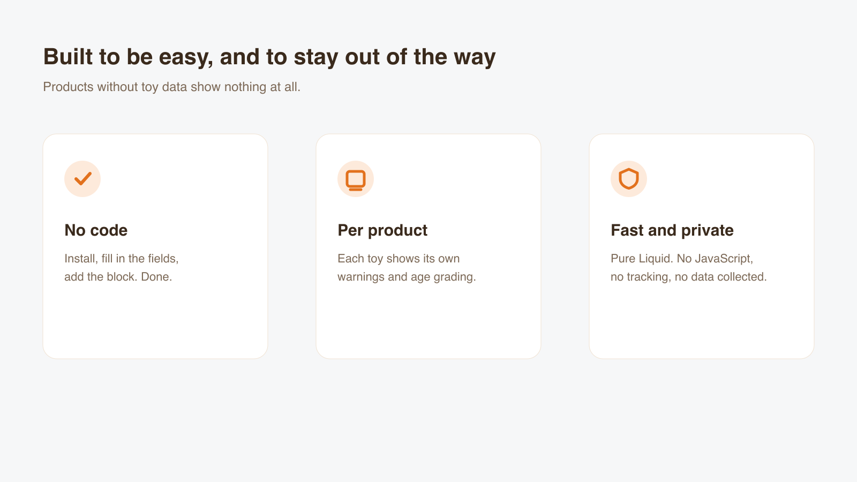The width and height of the screenshot is (857, 482).
Task: Click empty lower area of Fast and private card
Action: (702, 321)
